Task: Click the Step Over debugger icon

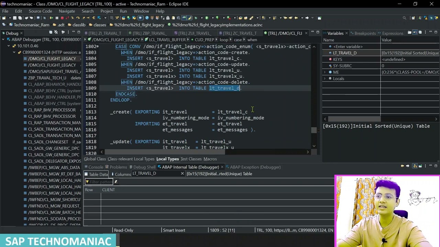Action: coord(78,18)
